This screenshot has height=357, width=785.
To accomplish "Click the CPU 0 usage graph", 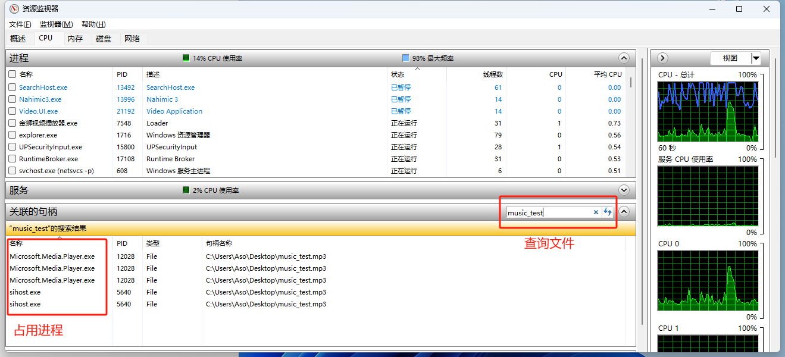I will [x=708, y=281].
